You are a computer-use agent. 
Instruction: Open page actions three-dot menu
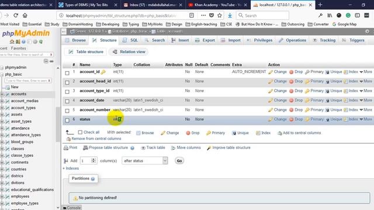pos(203,16)
